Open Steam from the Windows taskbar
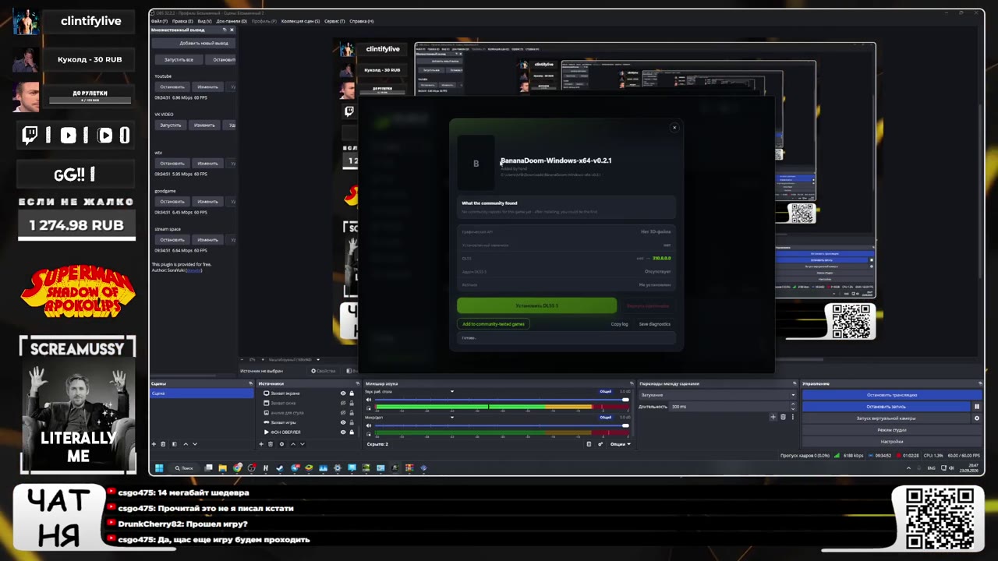Screen dimensions: 998x561 pos(279,468)
